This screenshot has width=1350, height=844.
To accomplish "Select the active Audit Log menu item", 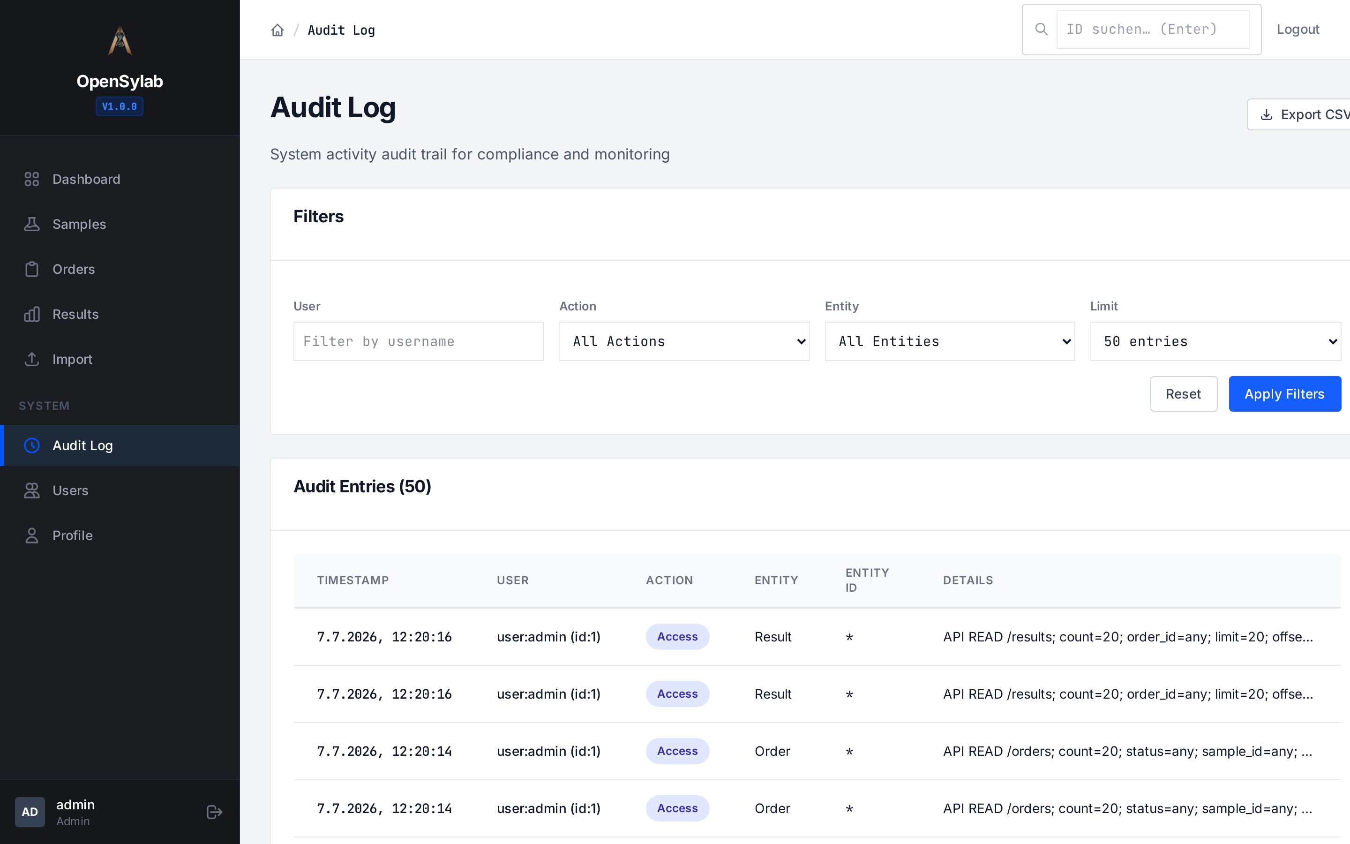I will [120, 445].
